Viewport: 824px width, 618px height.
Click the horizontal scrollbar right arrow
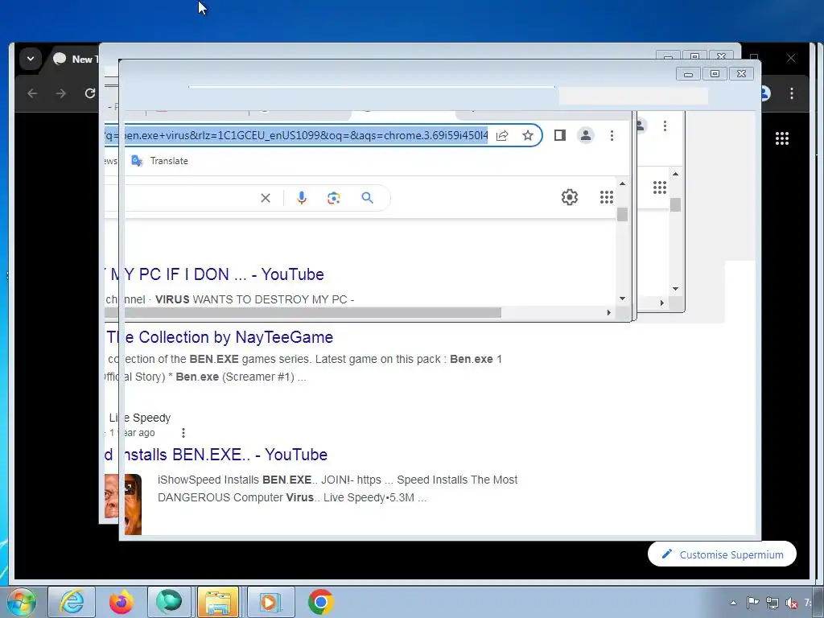pos(608,313)
